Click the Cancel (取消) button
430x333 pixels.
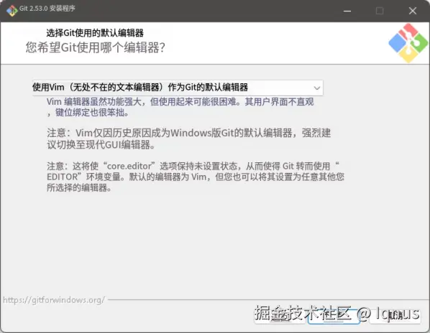pos(395,316)
